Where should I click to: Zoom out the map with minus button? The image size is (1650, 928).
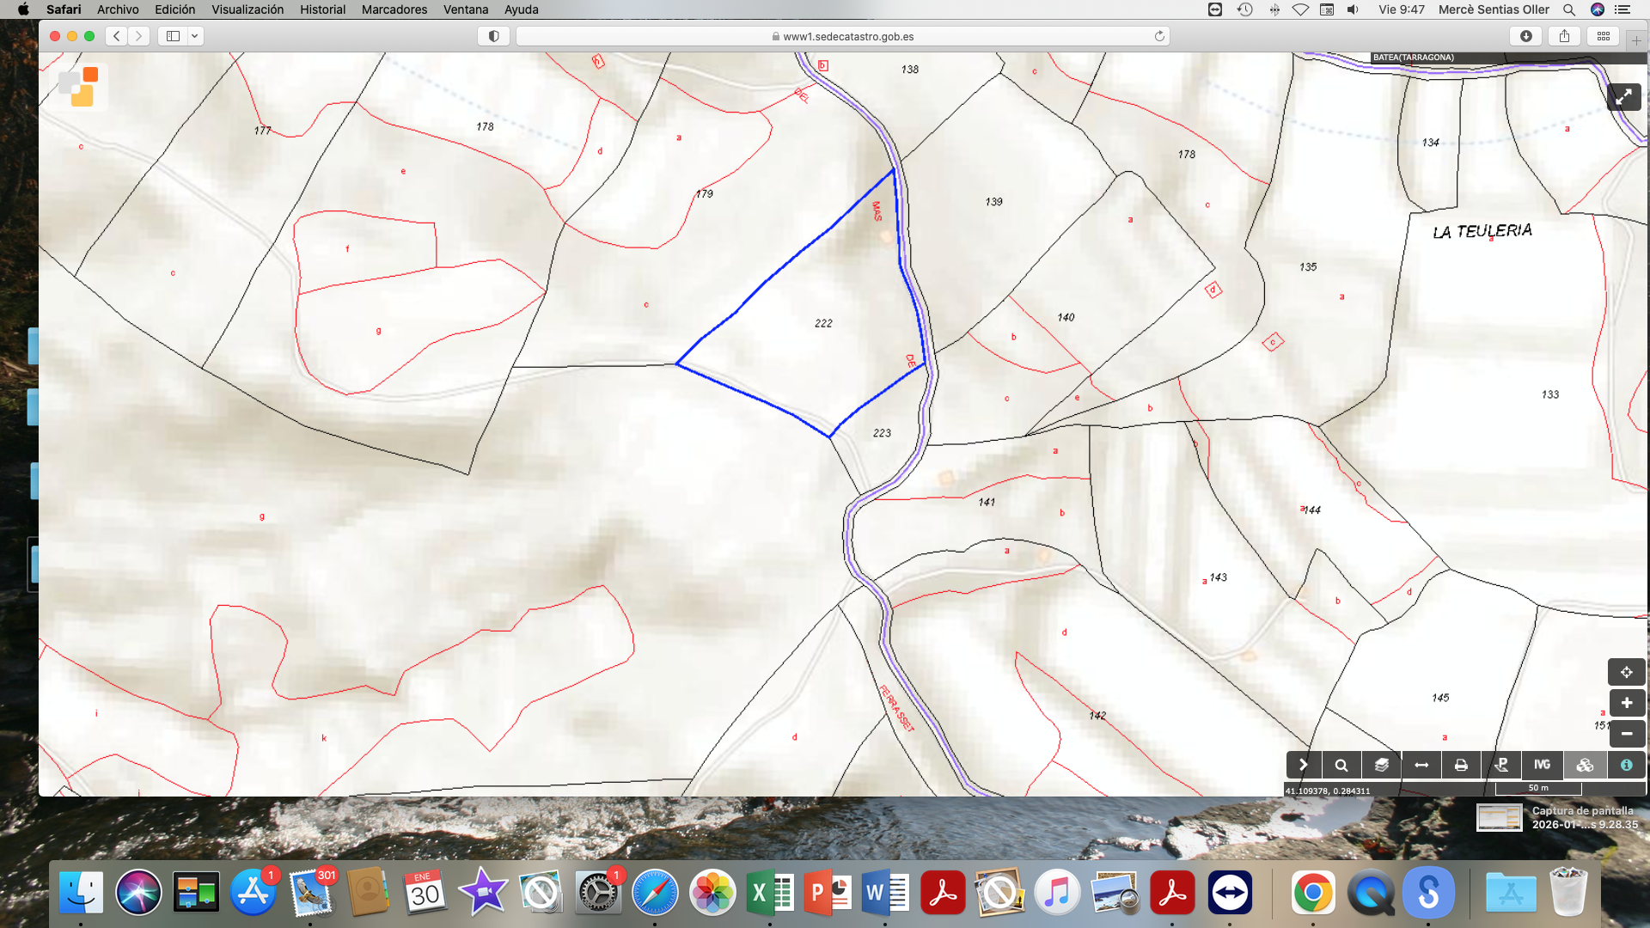click(1626, 734)
